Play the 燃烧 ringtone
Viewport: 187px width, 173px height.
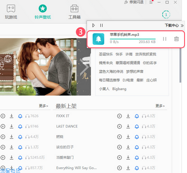pyautogui.click(x=119, y=137)
